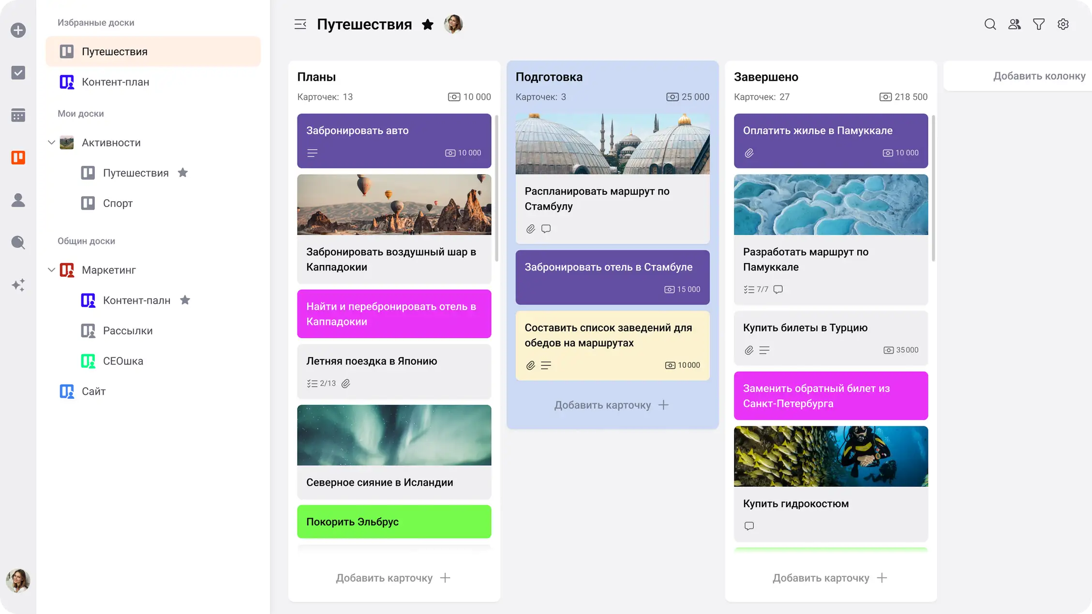1092x614 pixels.
Task: Open the sparkle AI icon in sidebar
Action: click(18, 285)
